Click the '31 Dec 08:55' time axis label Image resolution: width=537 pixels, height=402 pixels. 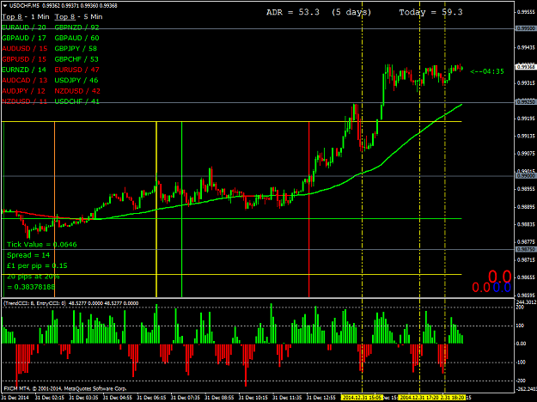click(x=219, y=398)
